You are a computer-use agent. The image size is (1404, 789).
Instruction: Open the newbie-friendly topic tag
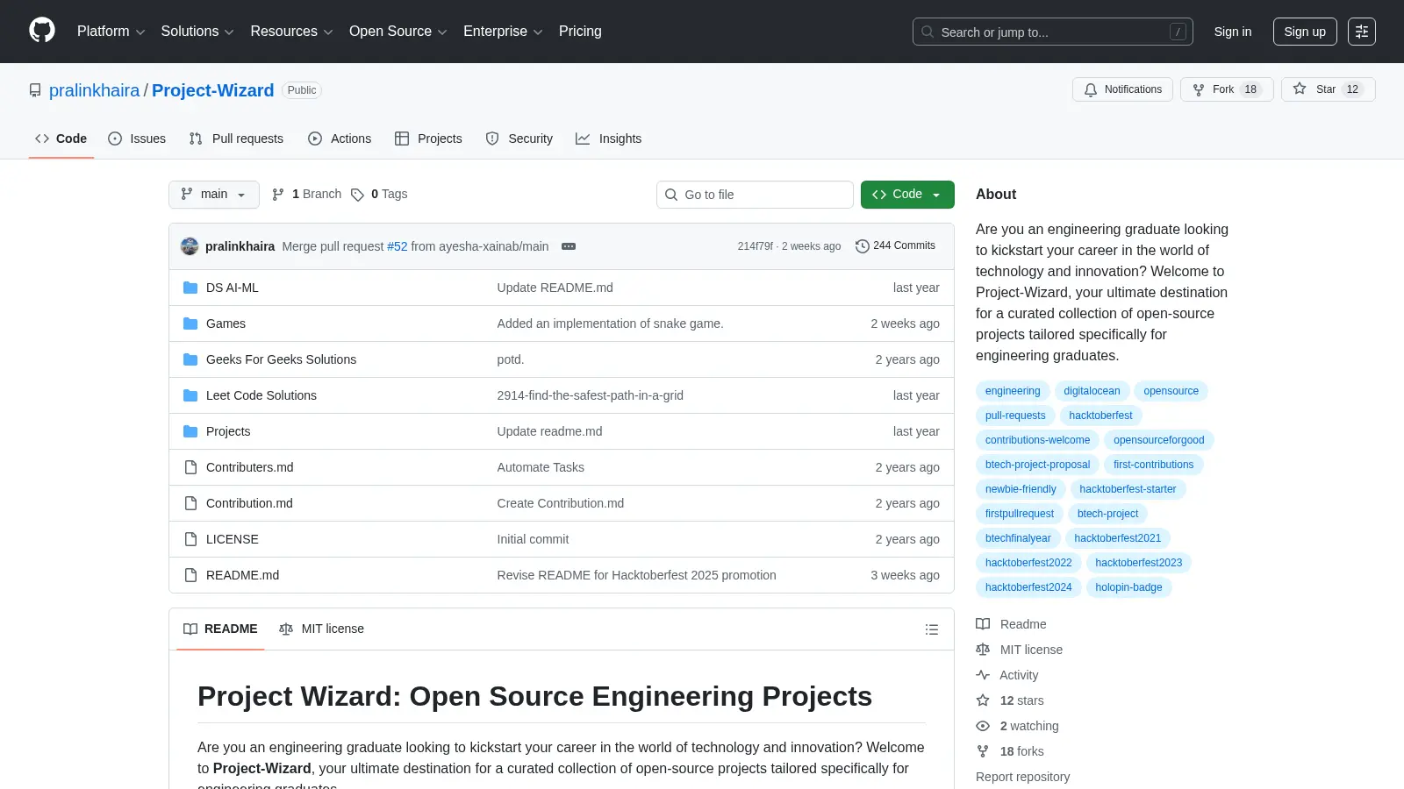[x=1021, y=489]
